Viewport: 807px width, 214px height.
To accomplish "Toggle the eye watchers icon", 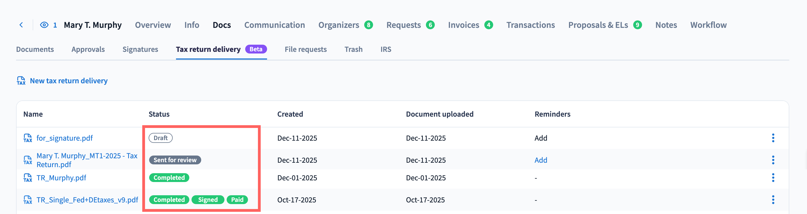I will point(44,25).
